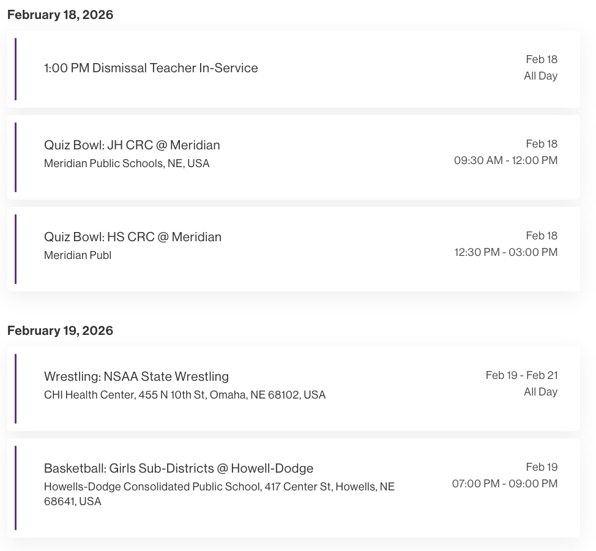The image size is (596, 551).
Task: Click "Feb 19" on the Girls Sub-Districts card
Action: pos(542,467)
